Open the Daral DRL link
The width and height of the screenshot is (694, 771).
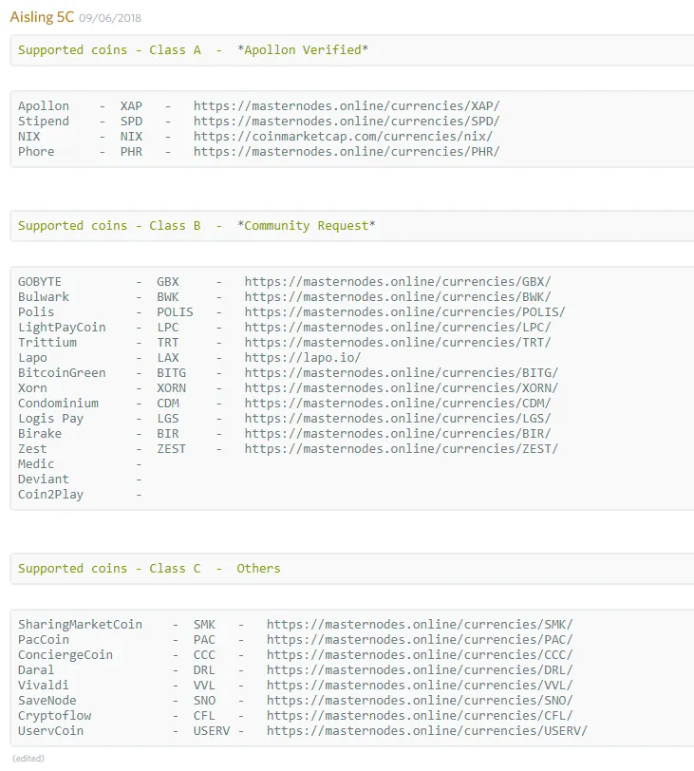(x=420, y=670)
